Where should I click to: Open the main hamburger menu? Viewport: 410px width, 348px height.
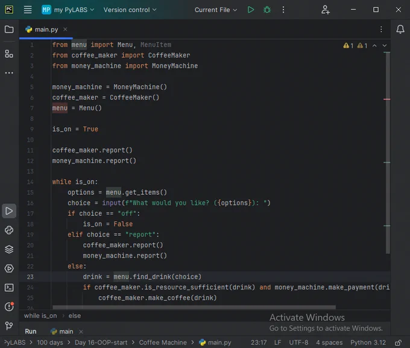[28, 10]
